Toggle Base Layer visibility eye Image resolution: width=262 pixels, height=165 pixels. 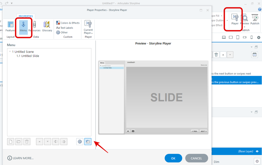257,151
